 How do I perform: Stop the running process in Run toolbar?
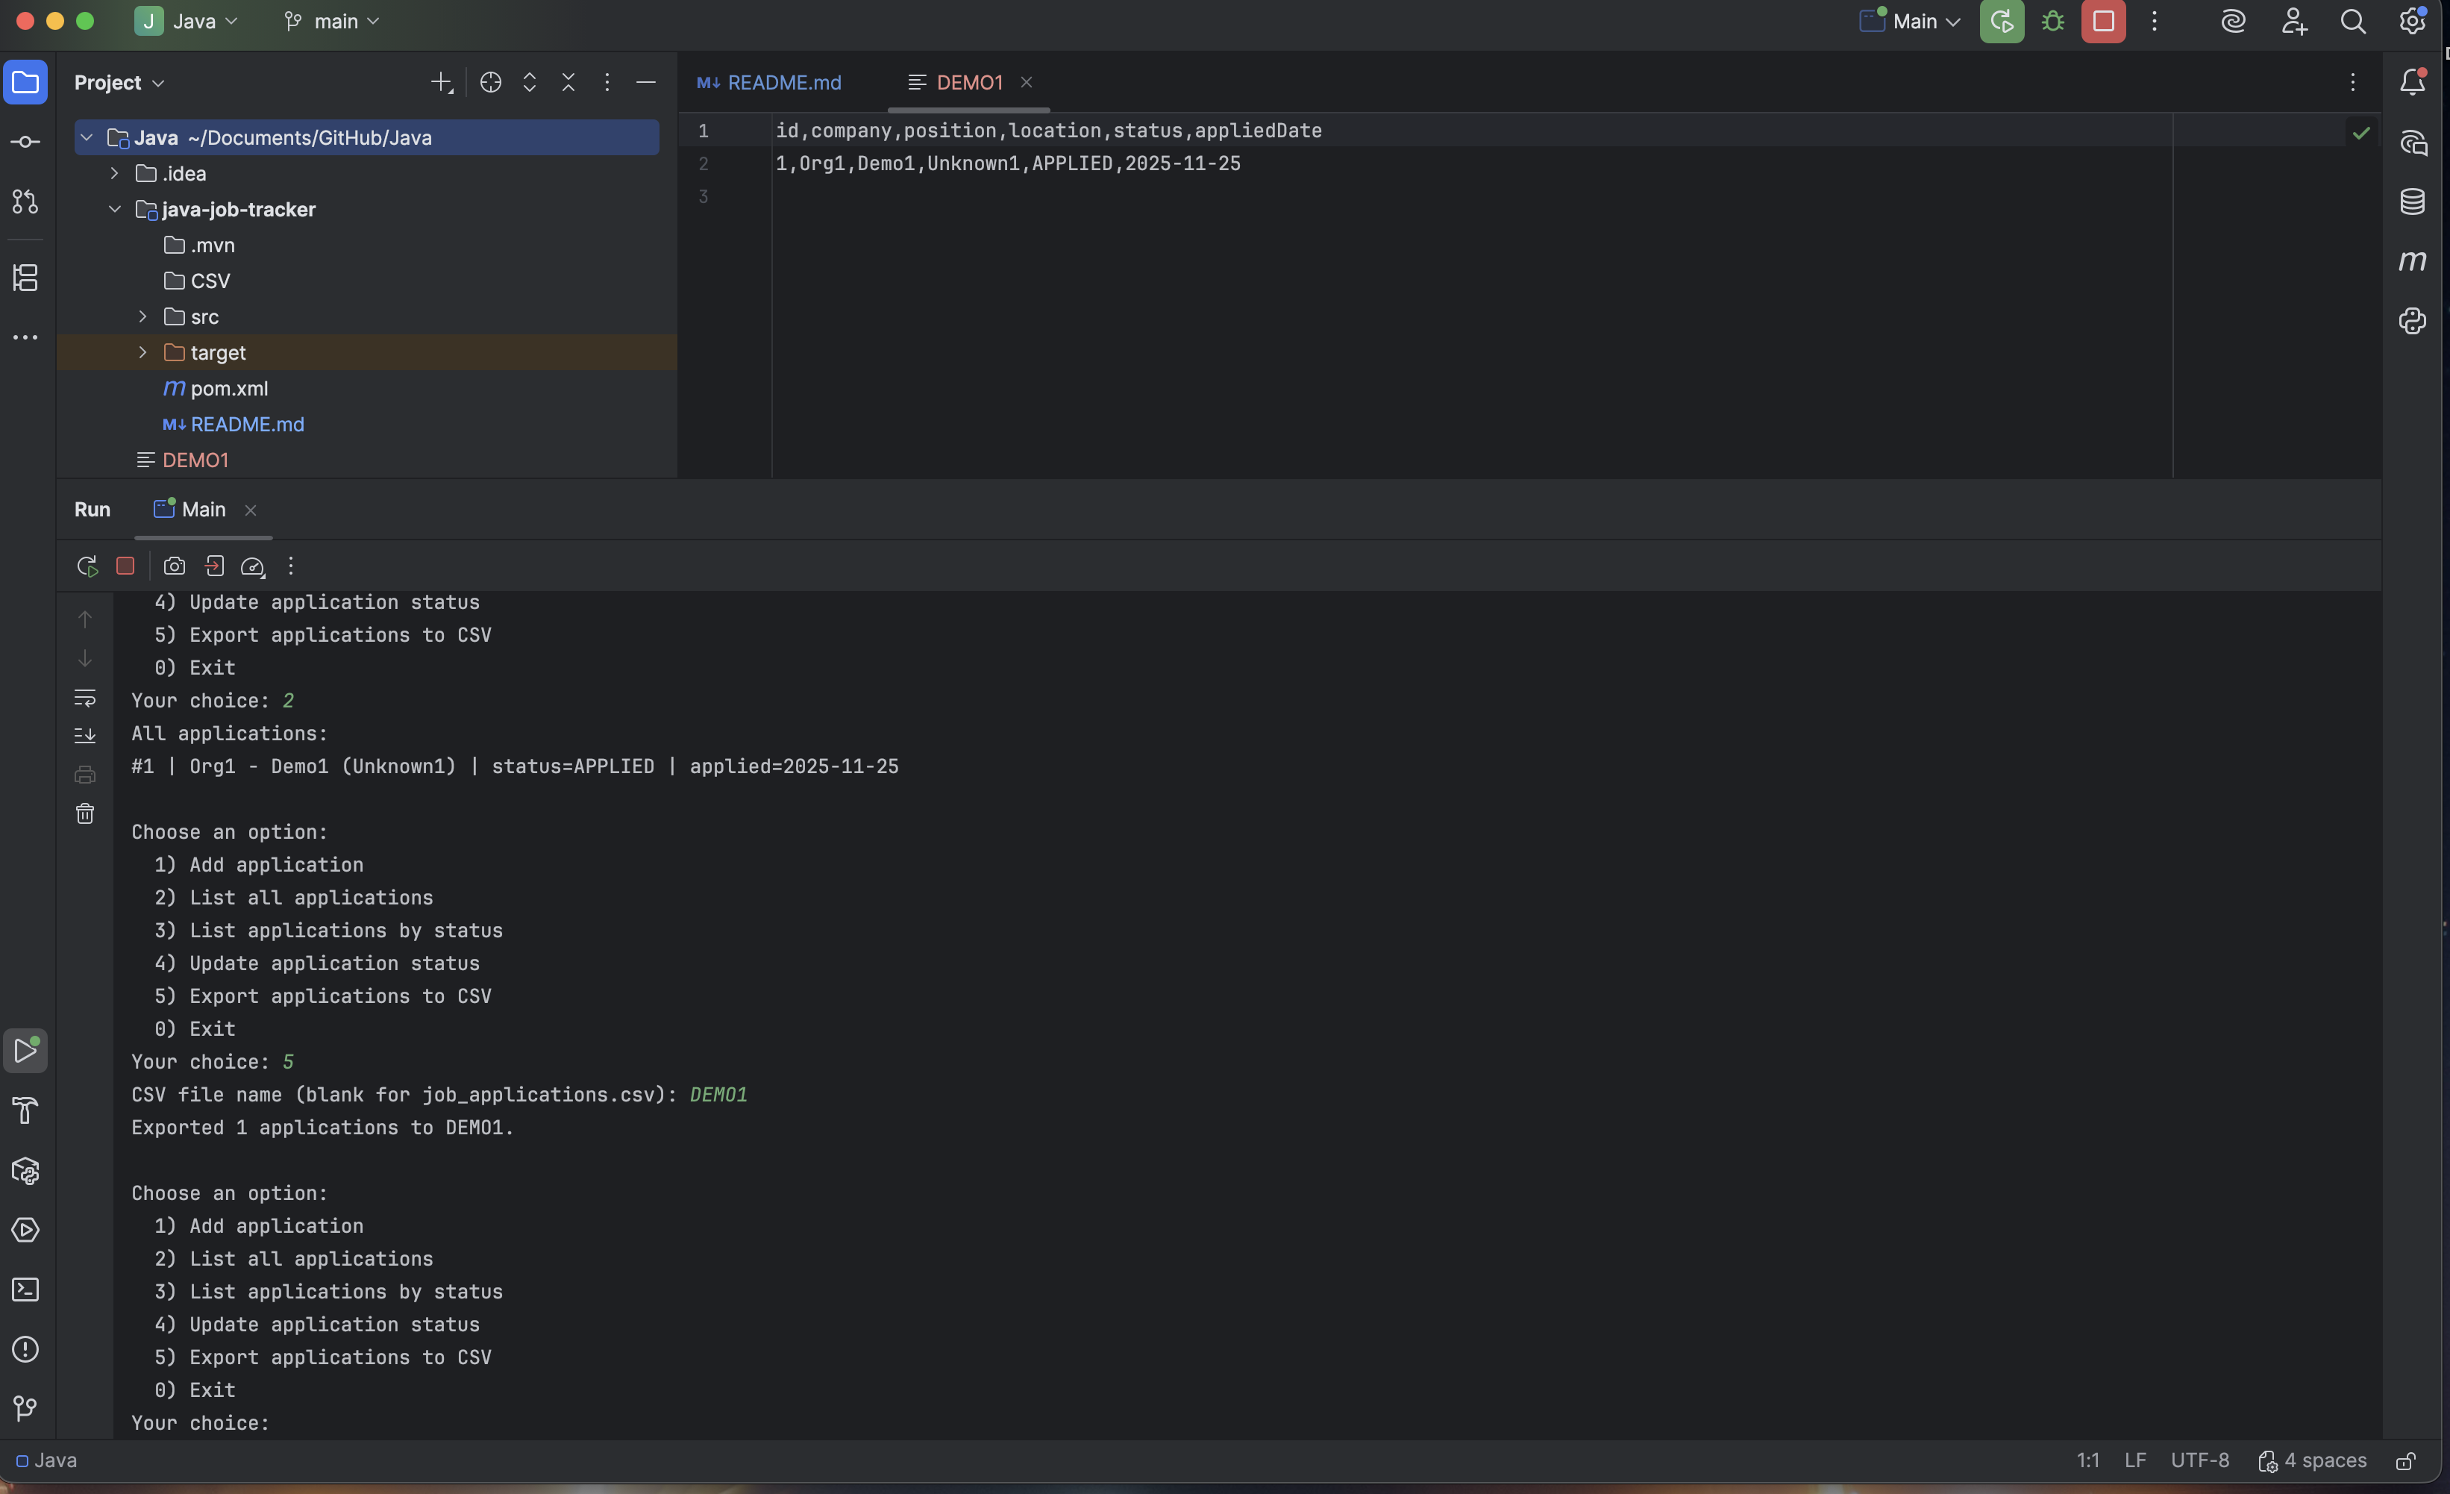[x=125, y=566]
